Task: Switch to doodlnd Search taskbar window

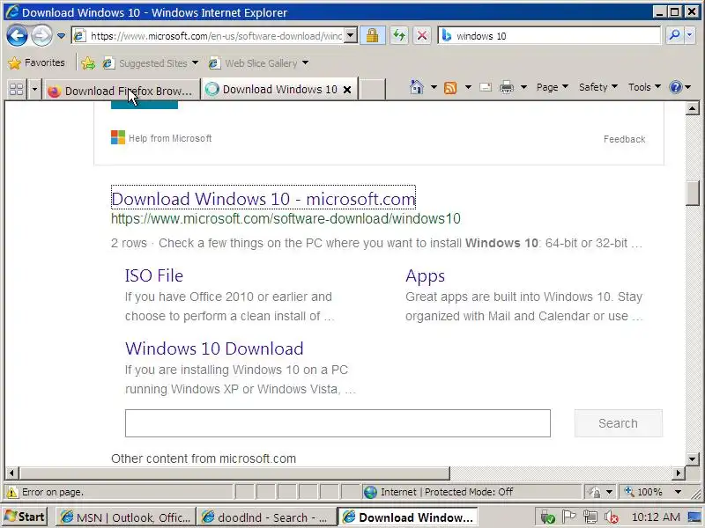Action: (266, 517)
